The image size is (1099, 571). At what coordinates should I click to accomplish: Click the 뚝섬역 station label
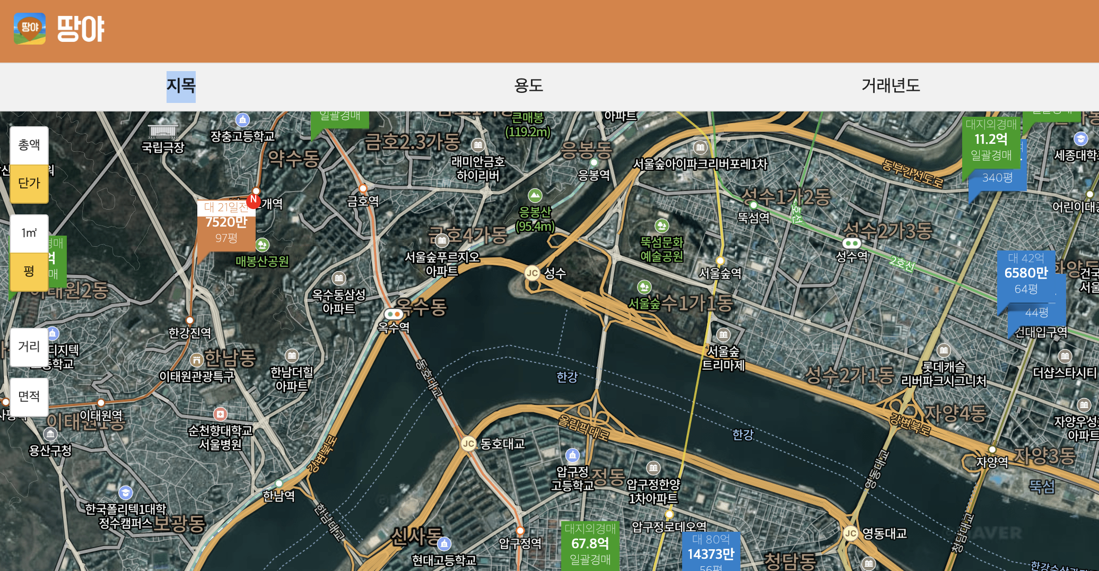(753, 217)
